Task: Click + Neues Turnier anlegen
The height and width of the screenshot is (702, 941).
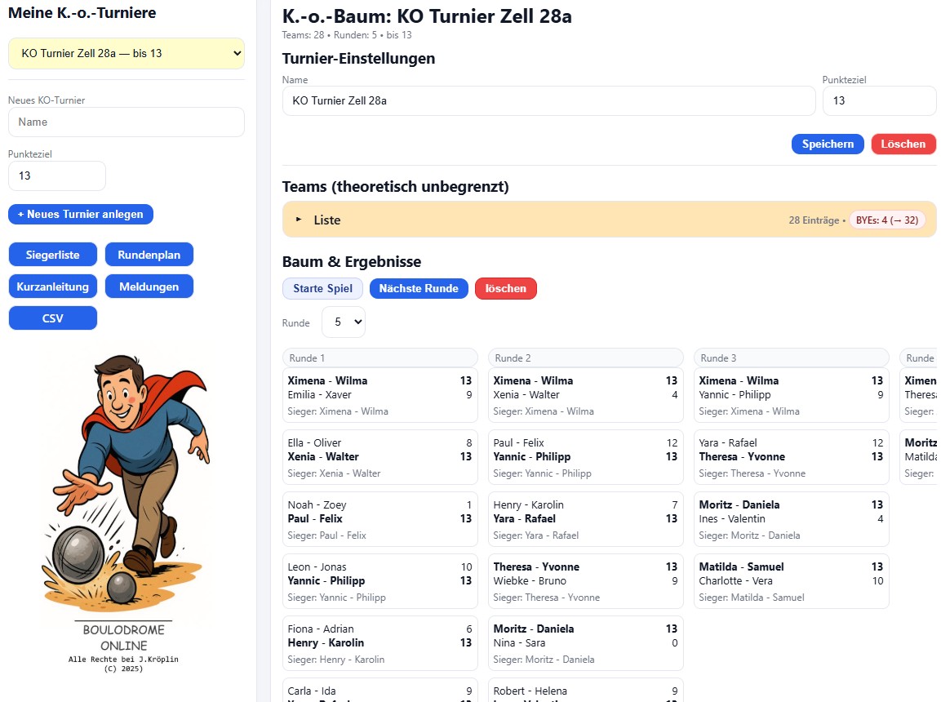Action: point(81,214)
